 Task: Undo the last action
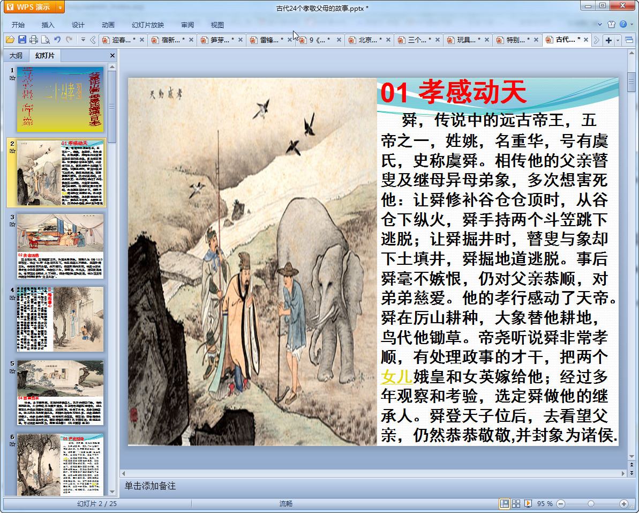tap(57, 40)
